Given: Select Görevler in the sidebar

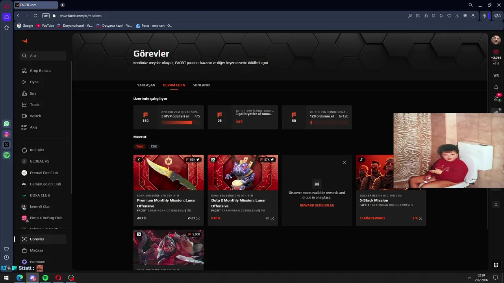Looking at the screenshot, I should pyautogui.click(x=43, y=239).
